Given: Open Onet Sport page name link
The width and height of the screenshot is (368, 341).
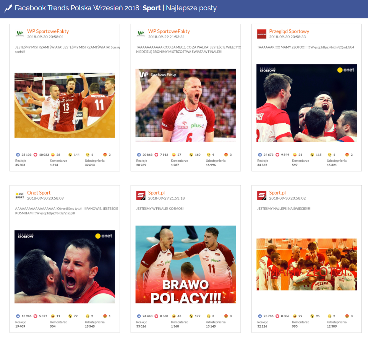Looking at the screenshot, I should [x=39, y=193].
